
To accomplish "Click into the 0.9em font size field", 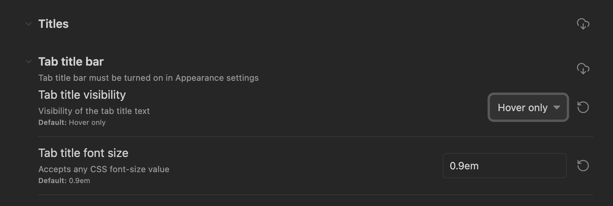I will pos(504,165).
